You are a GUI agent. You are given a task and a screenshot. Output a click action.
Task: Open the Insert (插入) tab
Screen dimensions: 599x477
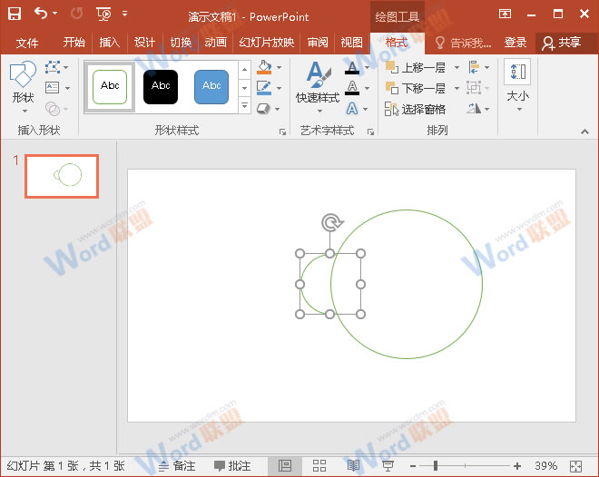point(109,43)
